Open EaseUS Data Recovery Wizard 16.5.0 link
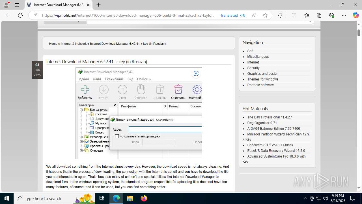 click(276, 151)
